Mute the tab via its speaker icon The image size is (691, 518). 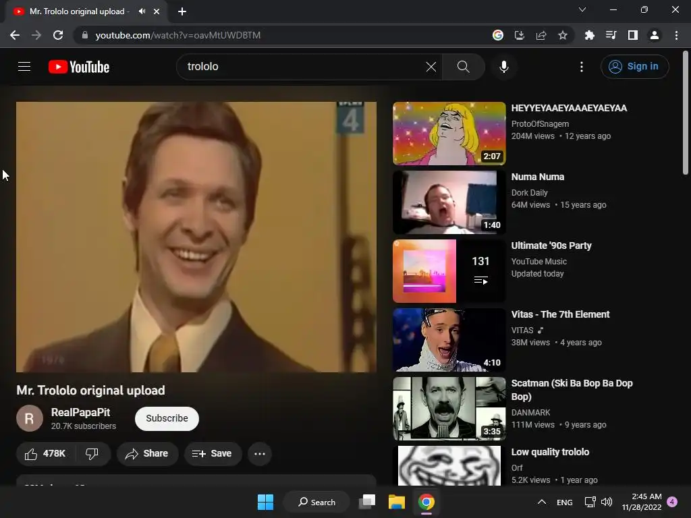pos(142,11)
